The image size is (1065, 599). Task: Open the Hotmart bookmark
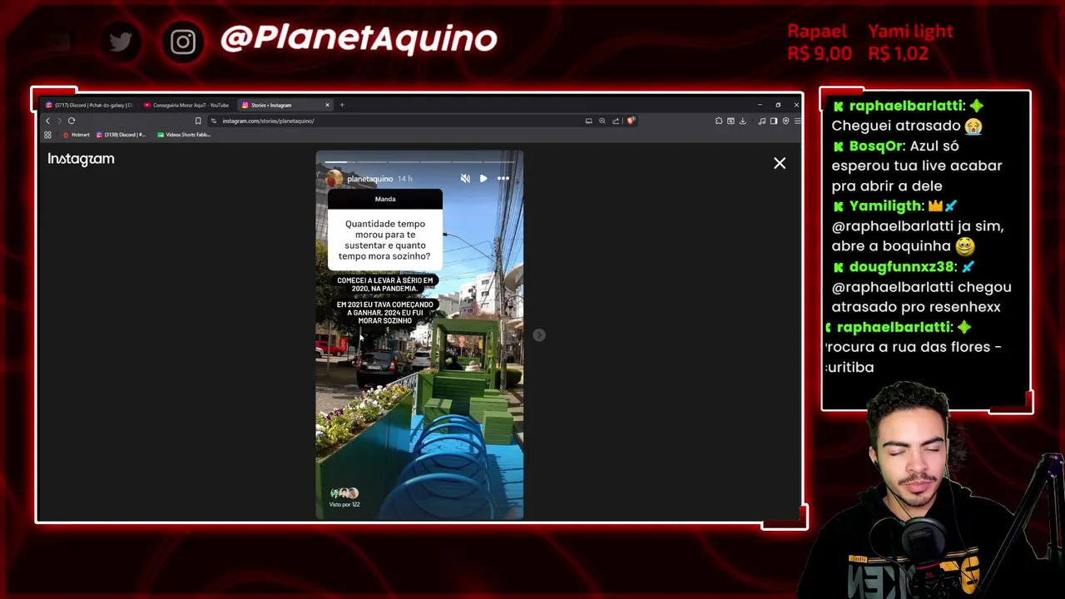click(77, 135)
